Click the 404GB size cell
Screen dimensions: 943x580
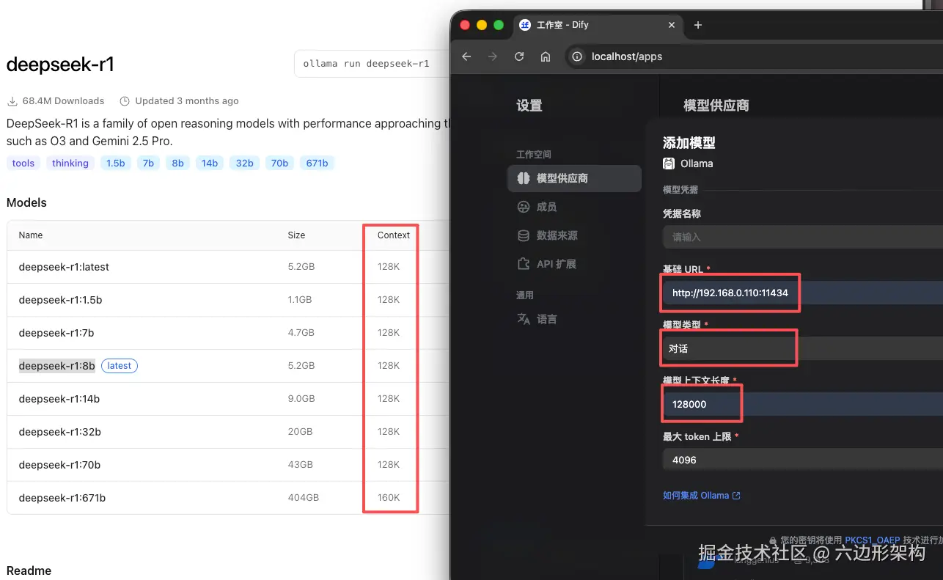(x=304, y=498)
